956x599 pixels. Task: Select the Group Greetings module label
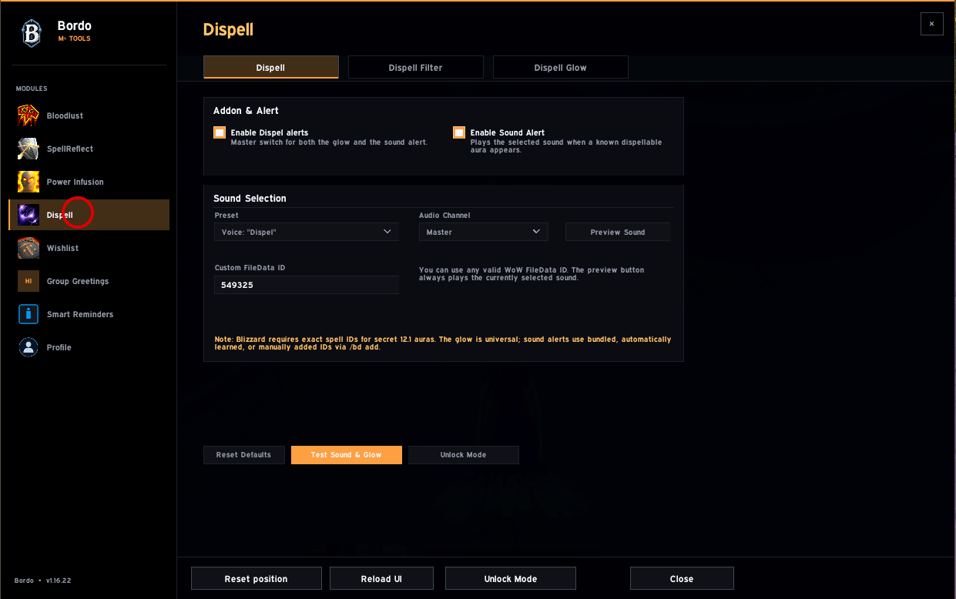coord(78,281)
